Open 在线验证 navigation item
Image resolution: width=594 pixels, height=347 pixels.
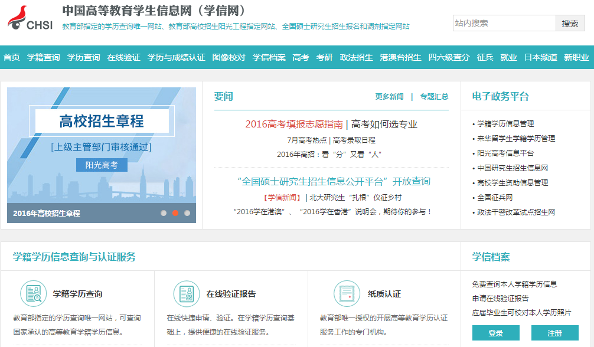click(124, 57)
